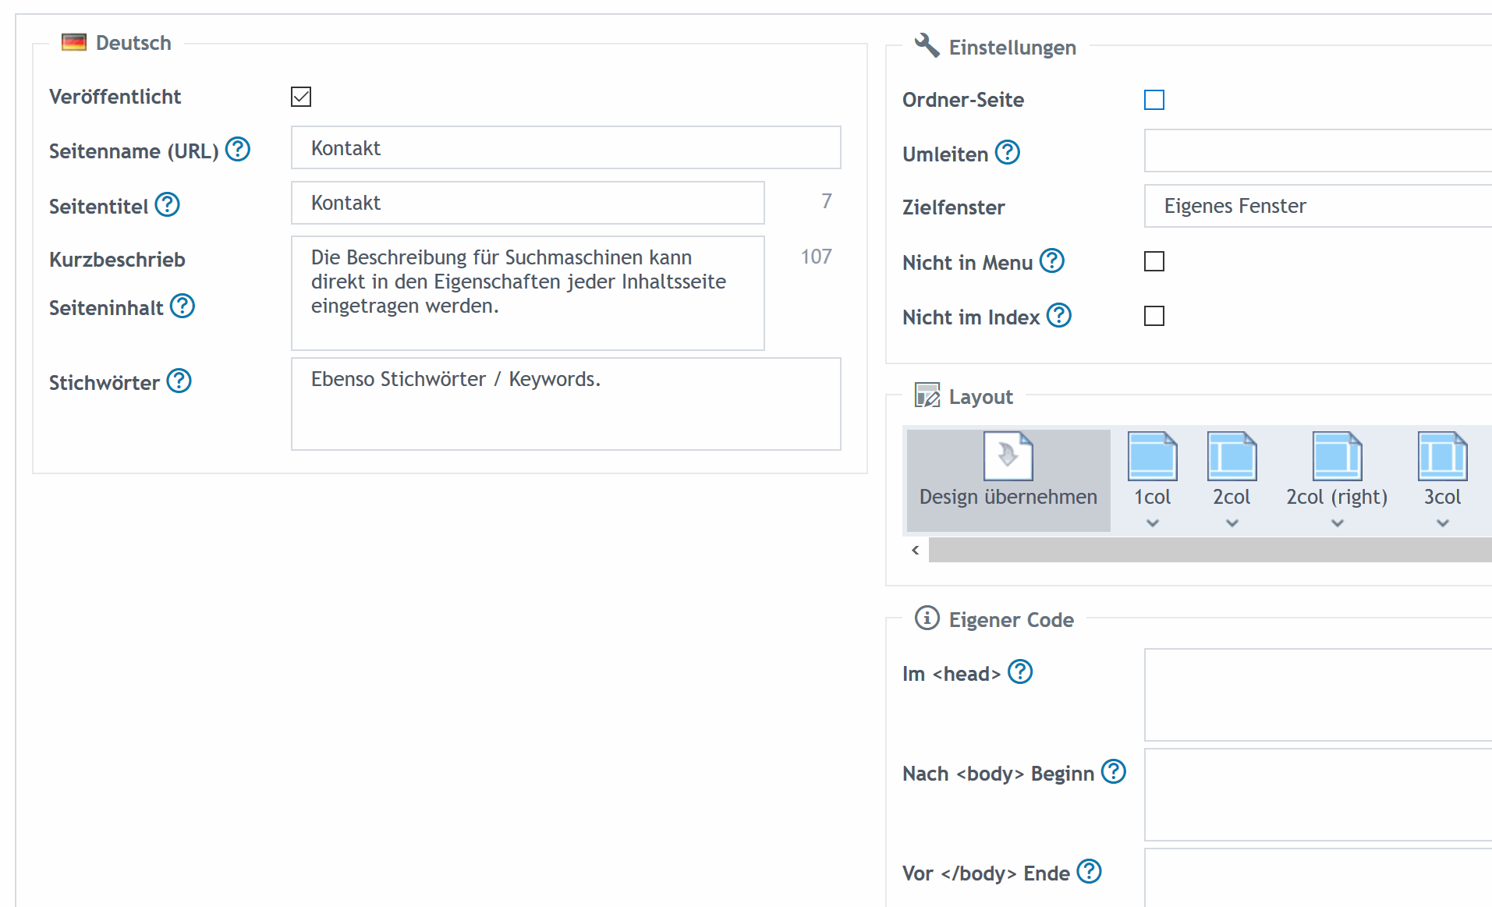The image size is (1492, 907).
Task: Click the Vor </body> Ende text area
Action: 1318,877
